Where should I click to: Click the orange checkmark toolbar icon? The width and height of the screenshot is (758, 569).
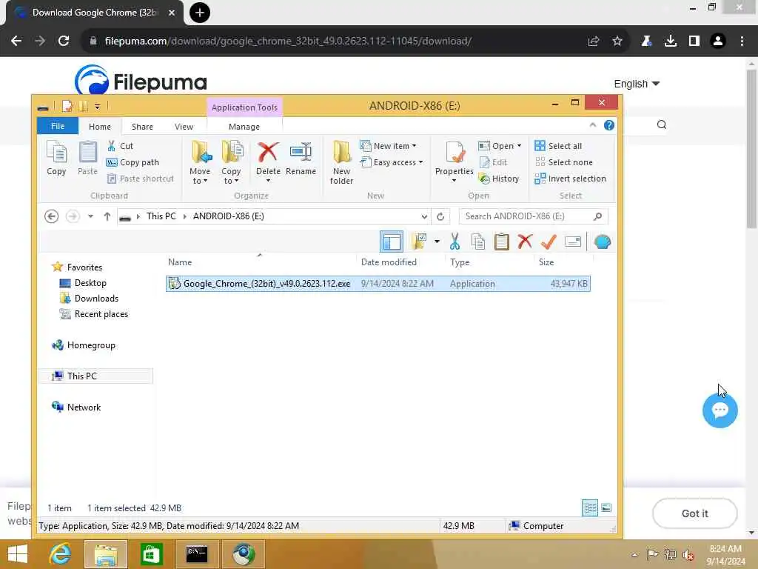coord(549,242)
